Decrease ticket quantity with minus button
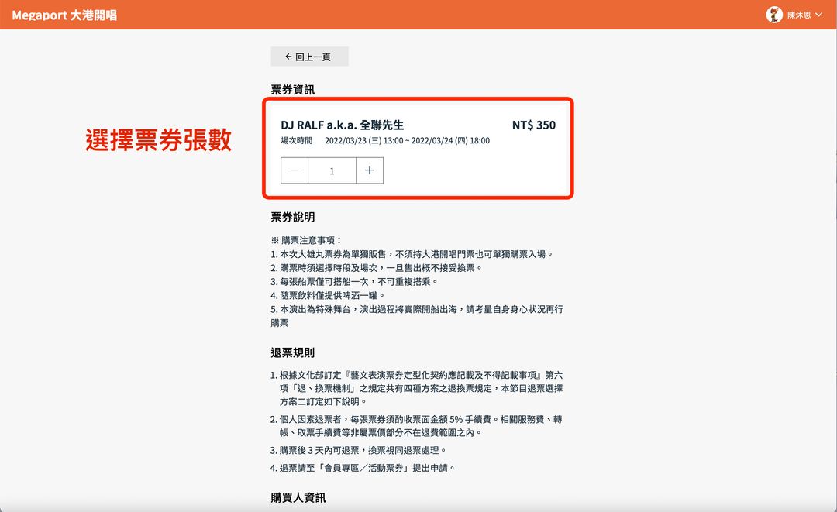This screenshot has width=837, height=512. point(294,170)
